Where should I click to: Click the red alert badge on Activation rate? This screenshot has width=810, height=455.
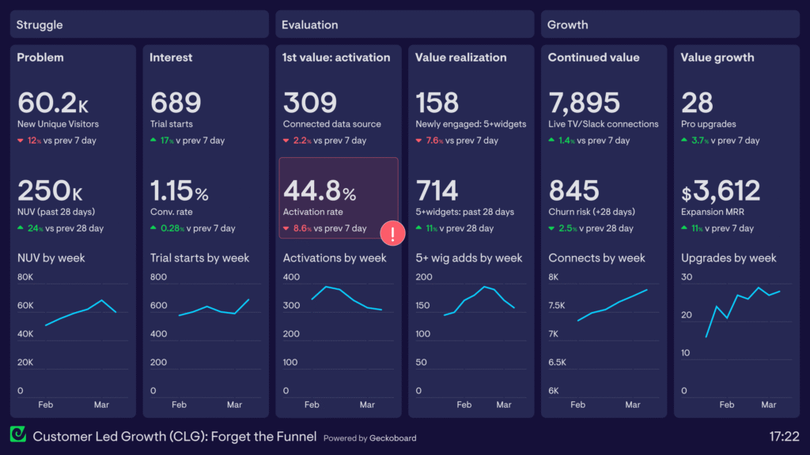(392, 233)
